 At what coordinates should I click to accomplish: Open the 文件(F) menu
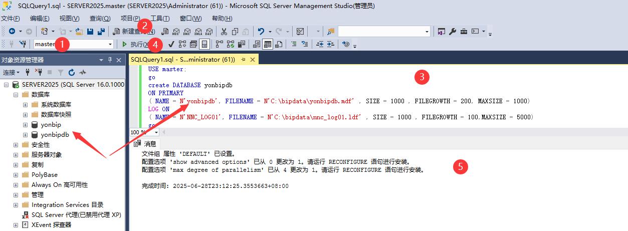click(11, 19)
